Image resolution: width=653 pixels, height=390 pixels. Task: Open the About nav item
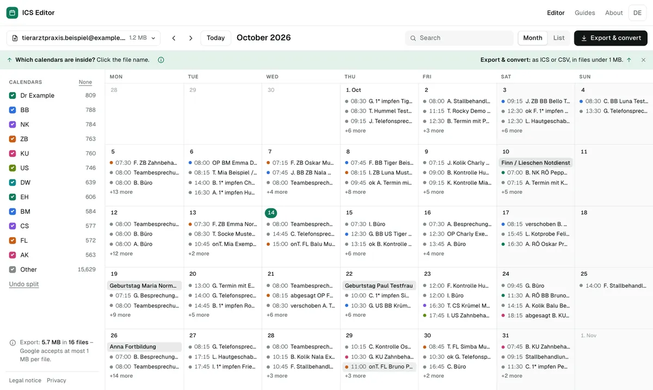(614, 13)
